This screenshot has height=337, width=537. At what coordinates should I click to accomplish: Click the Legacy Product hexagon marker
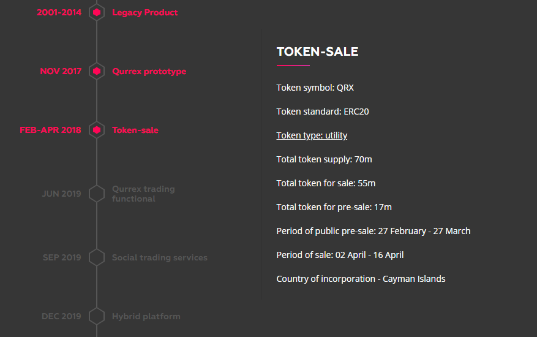point(97,12)
